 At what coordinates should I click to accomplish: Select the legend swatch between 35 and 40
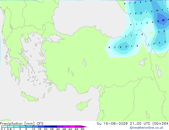click(x=66, y=127)
